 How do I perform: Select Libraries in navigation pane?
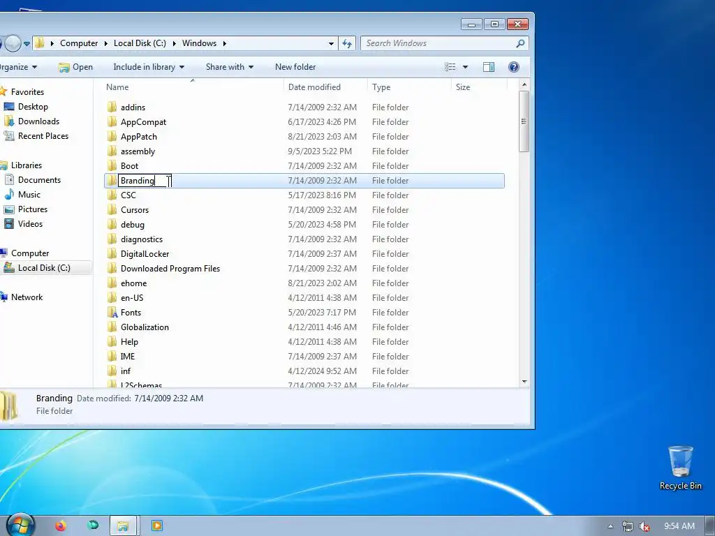pyautogui.click(x=27, y=165)
